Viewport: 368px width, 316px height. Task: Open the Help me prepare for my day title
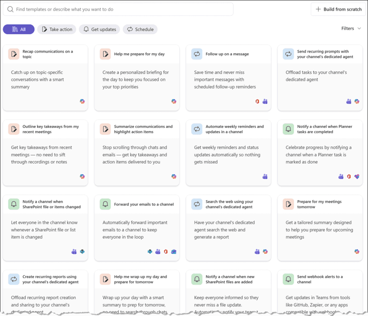(139, 54)
